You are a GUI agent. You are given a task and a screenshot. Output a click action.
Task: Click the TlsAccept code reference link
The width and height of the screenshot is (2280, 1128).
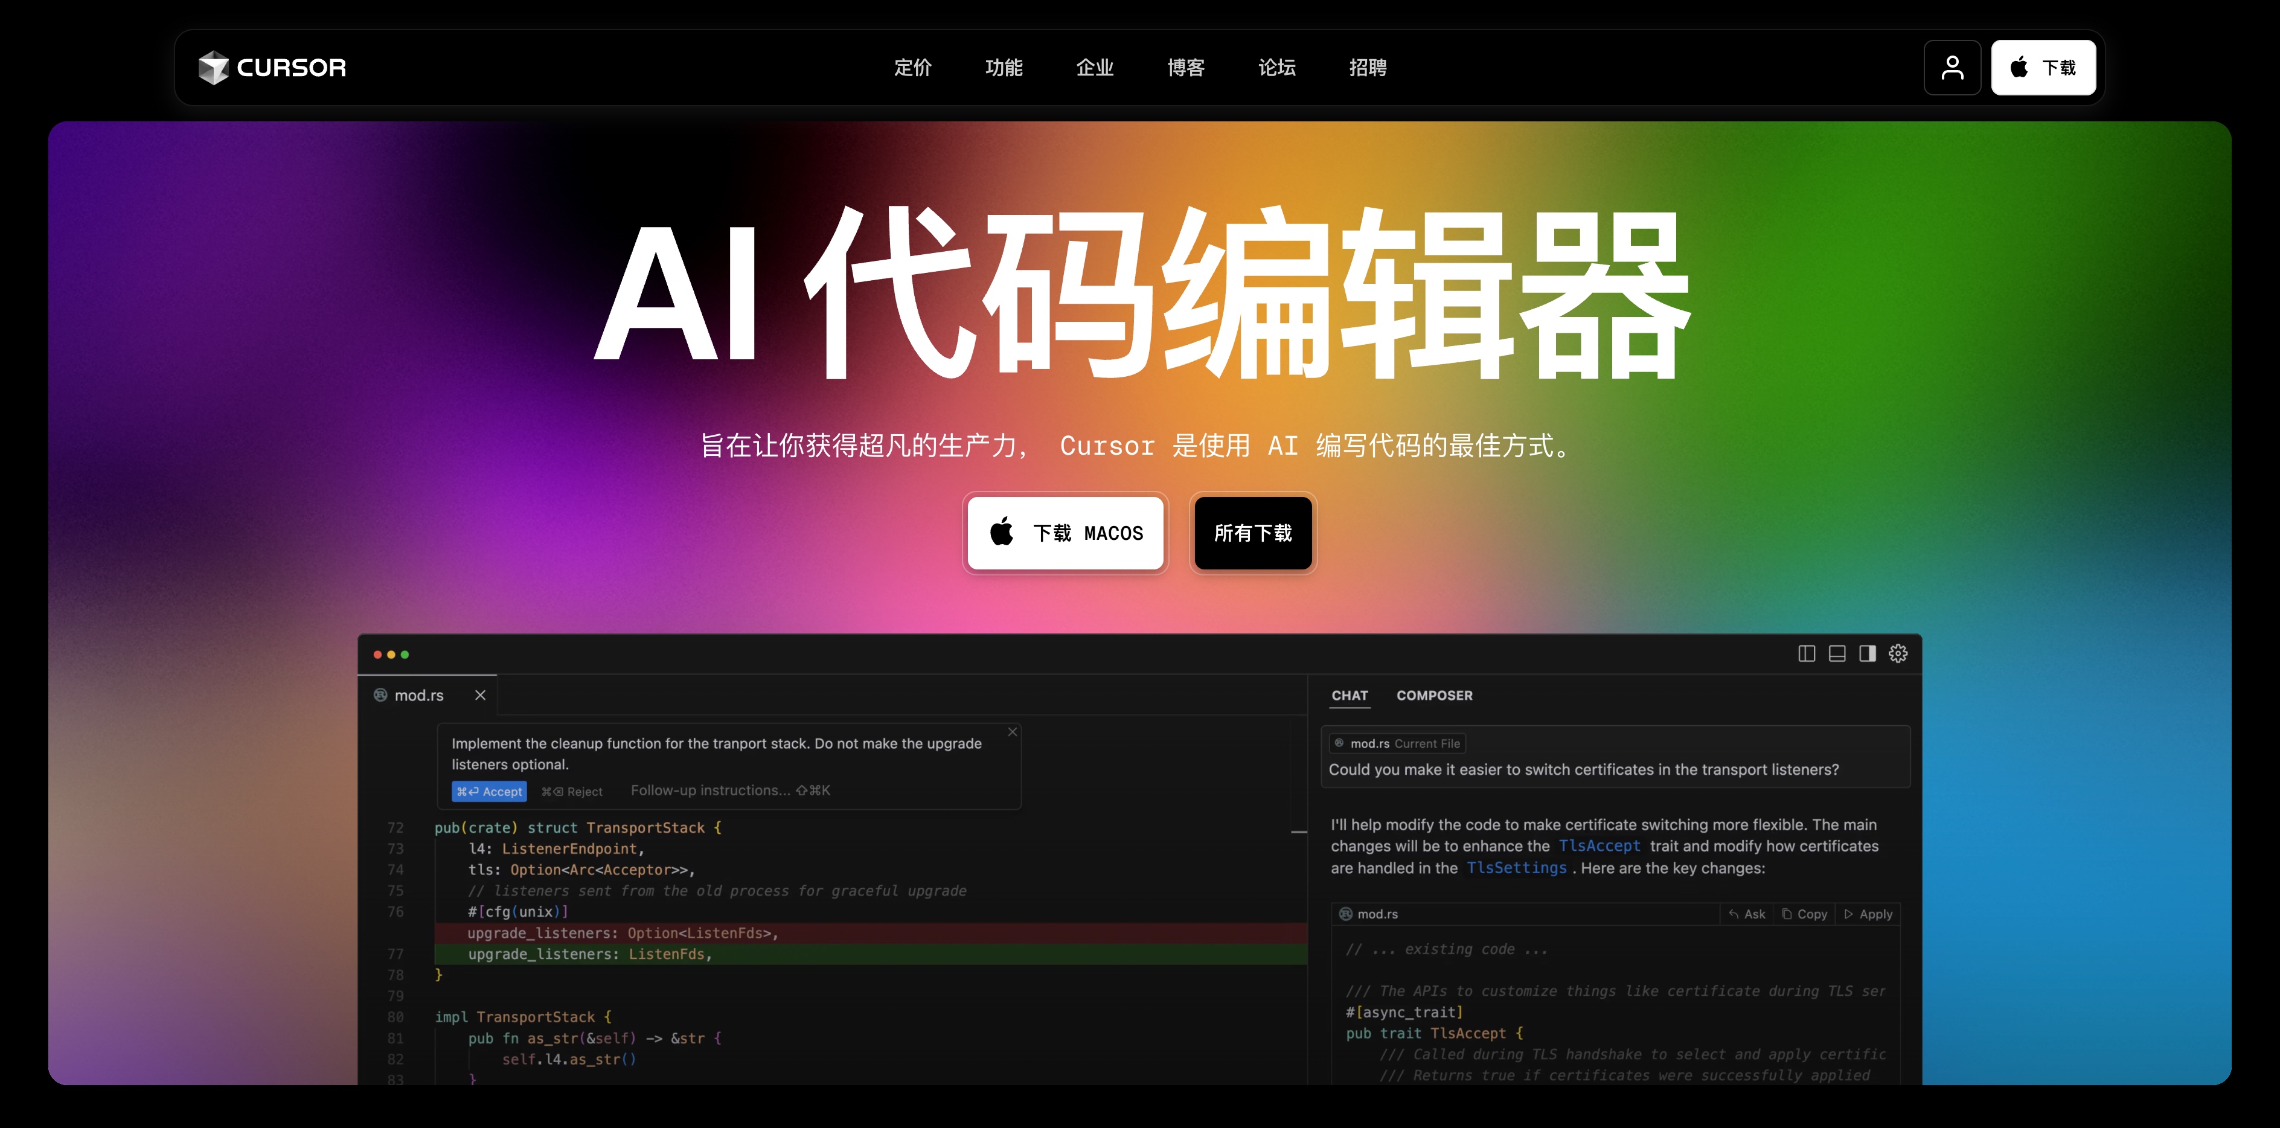[1598, 847]
